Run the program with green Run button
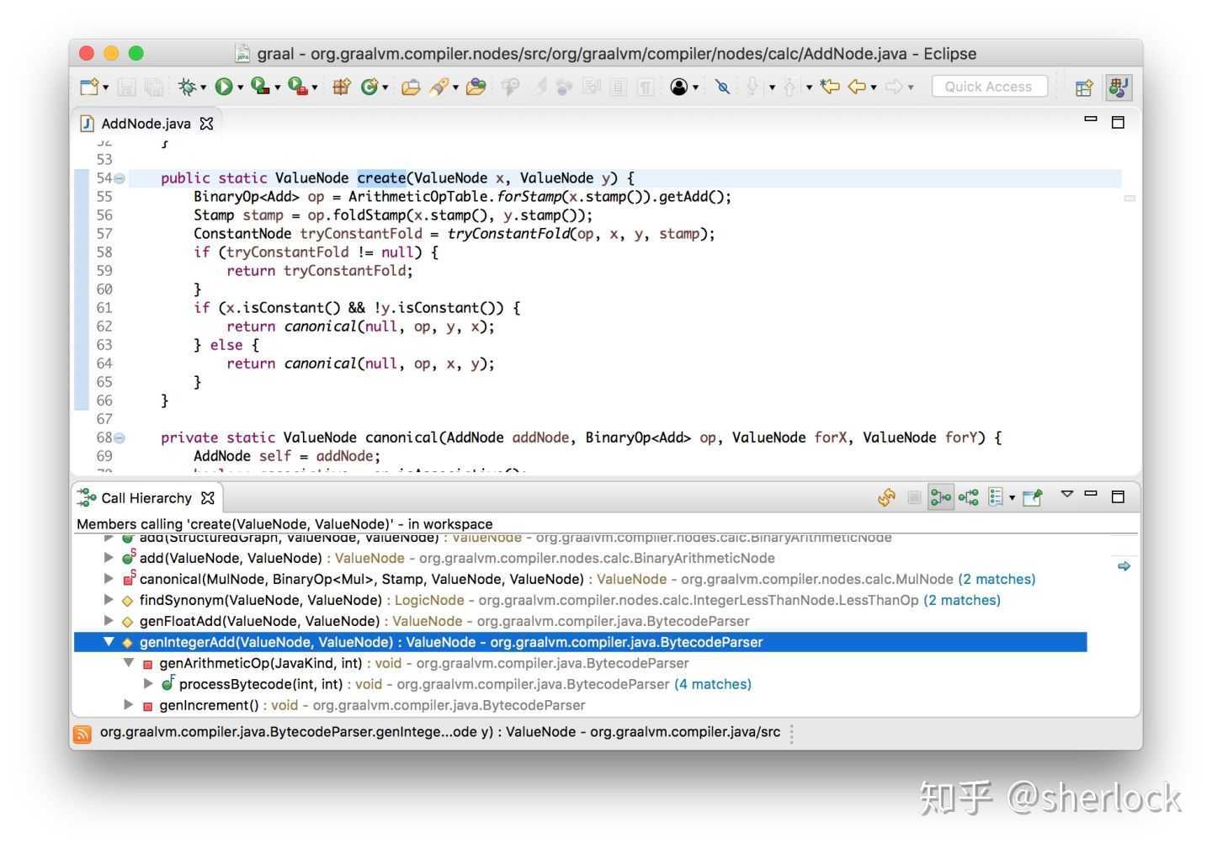 click(224, 87)
